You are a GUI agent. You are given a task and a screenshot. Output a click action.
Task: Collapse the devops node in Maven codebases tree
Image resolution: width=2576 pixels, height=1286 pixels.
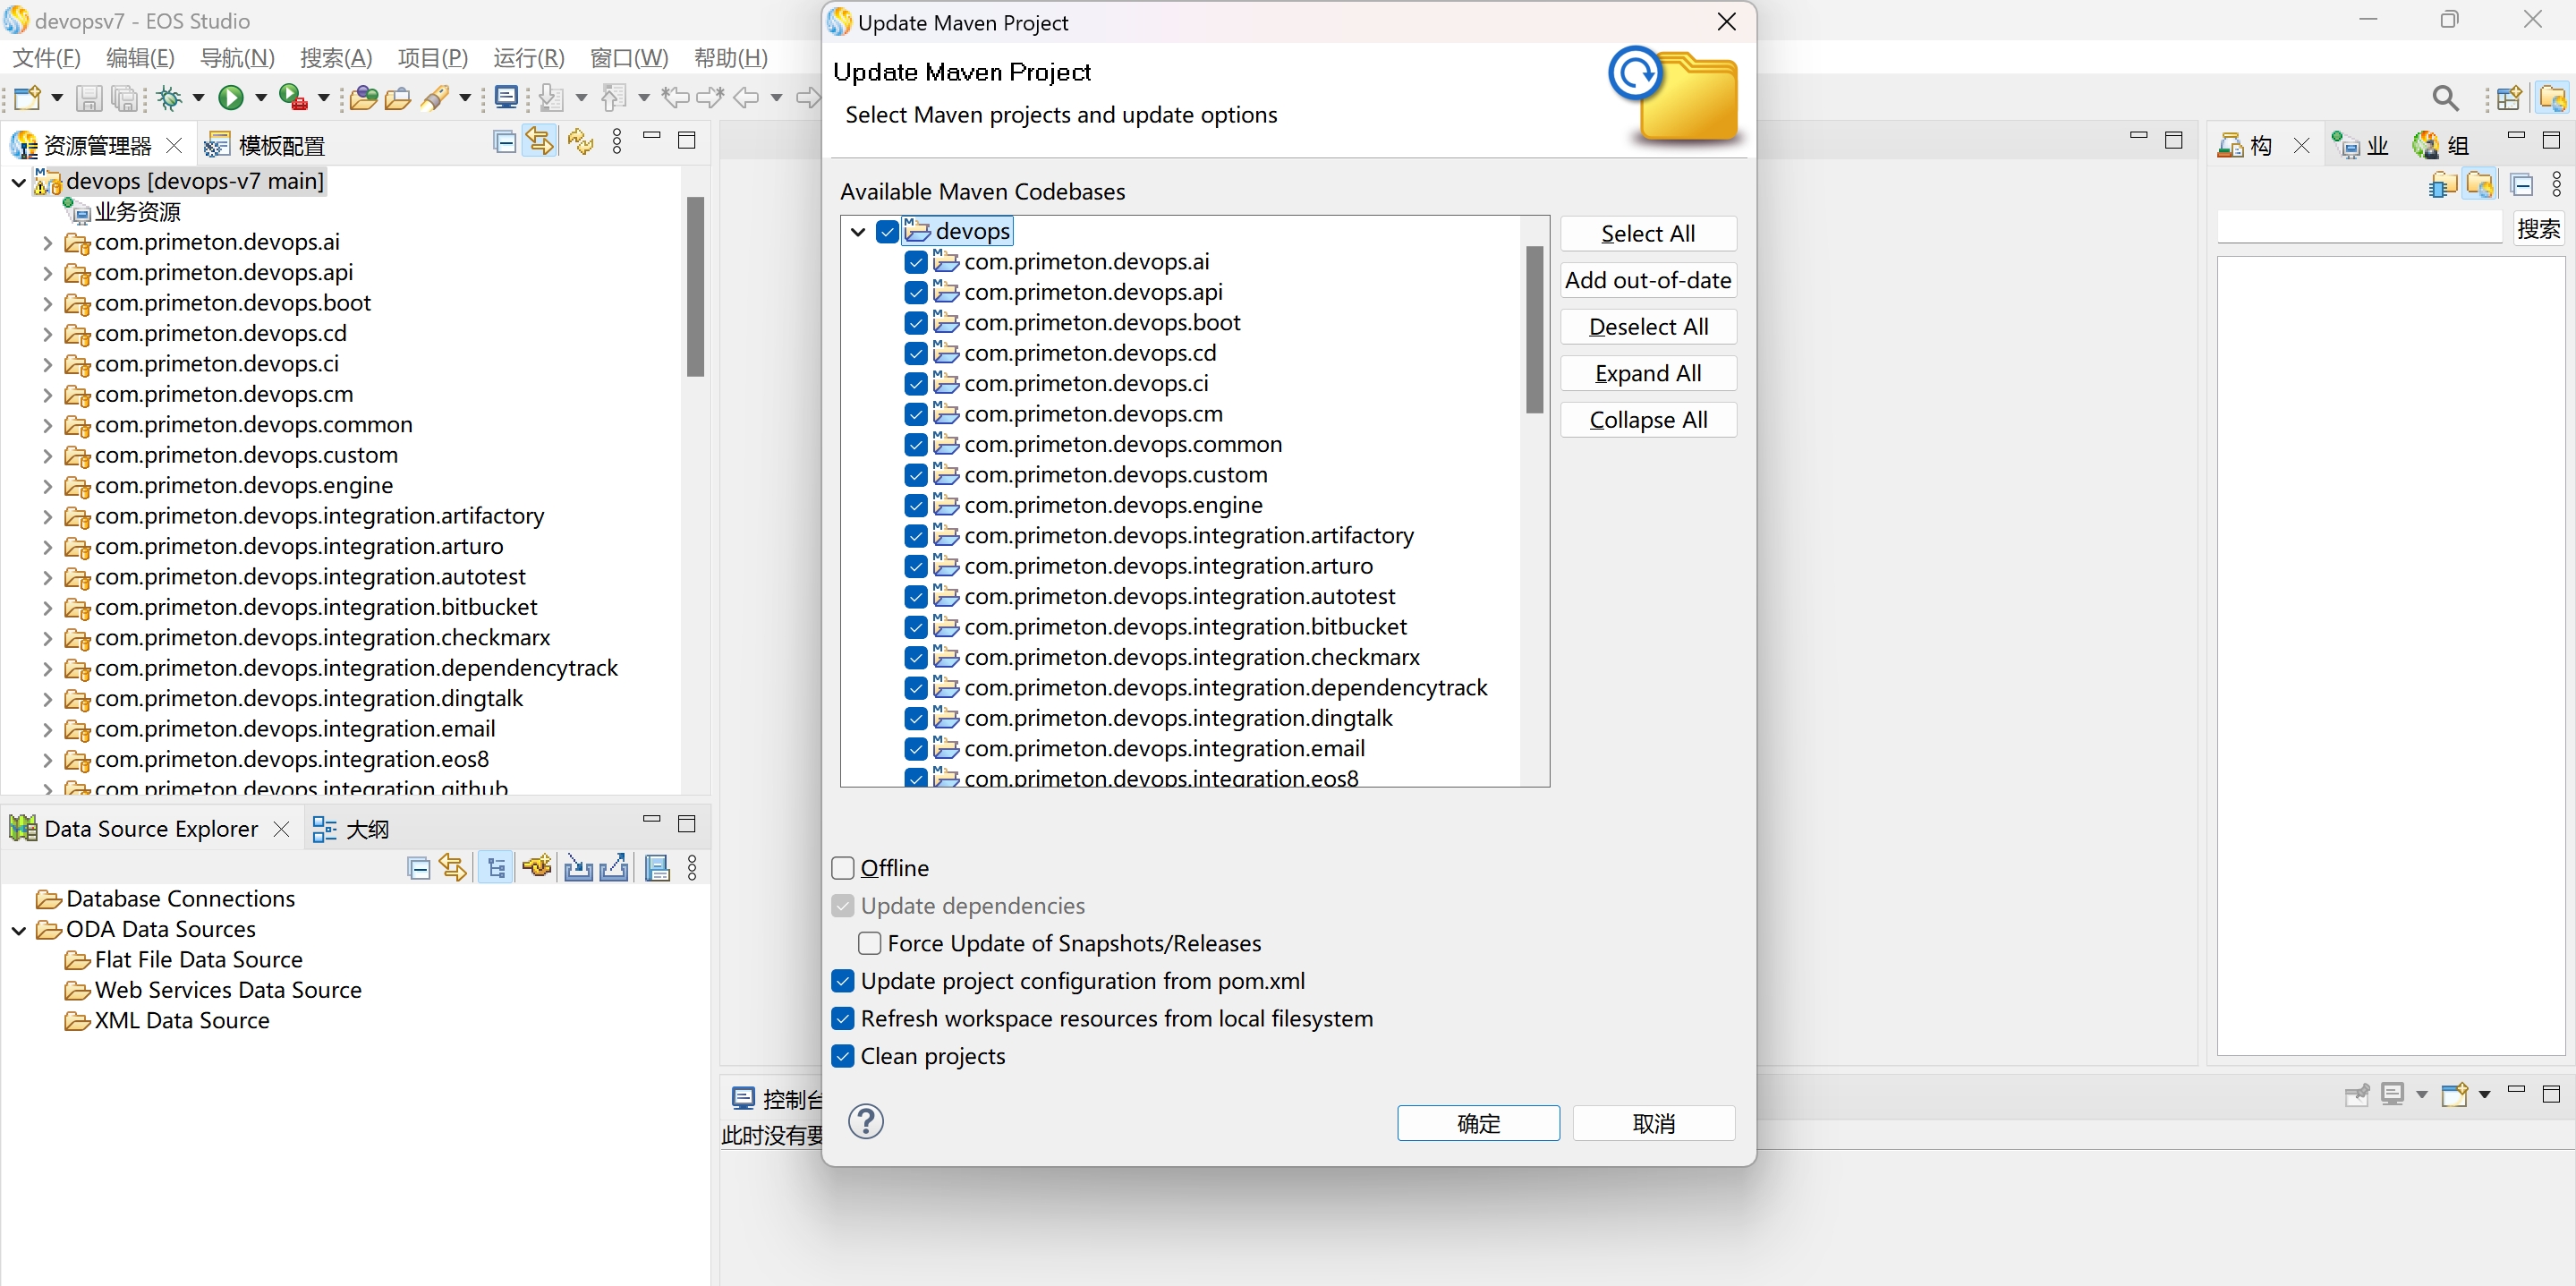[858, 232]
